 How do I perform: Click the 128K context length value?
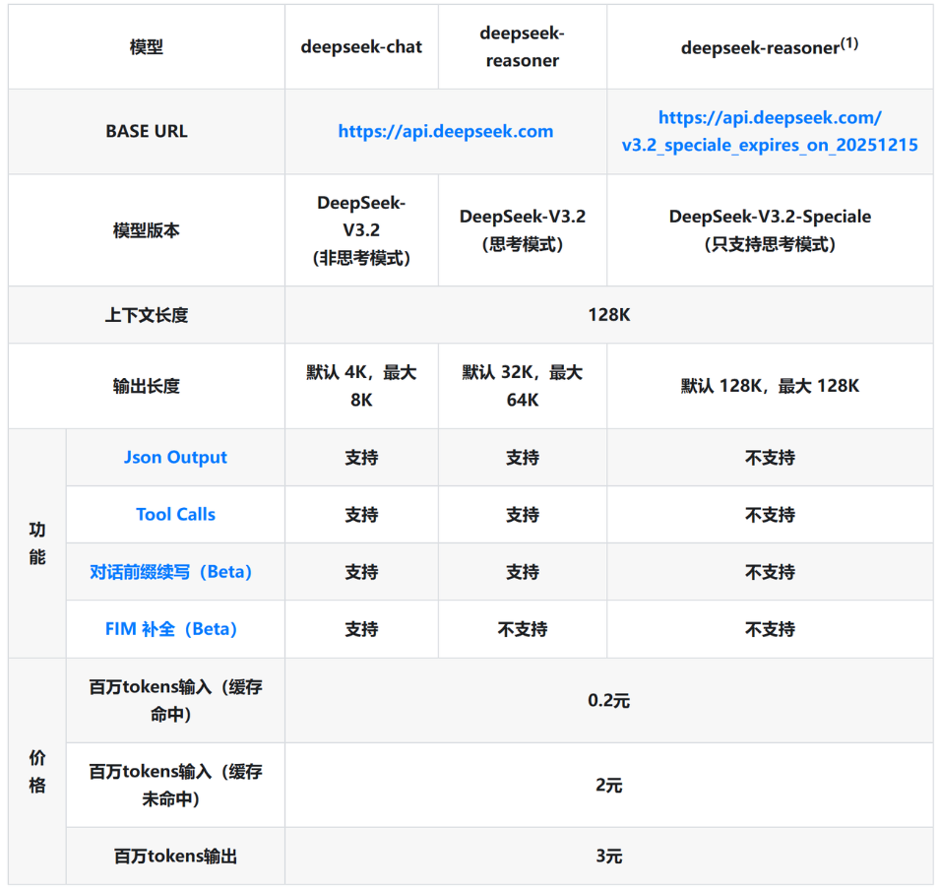609,314
